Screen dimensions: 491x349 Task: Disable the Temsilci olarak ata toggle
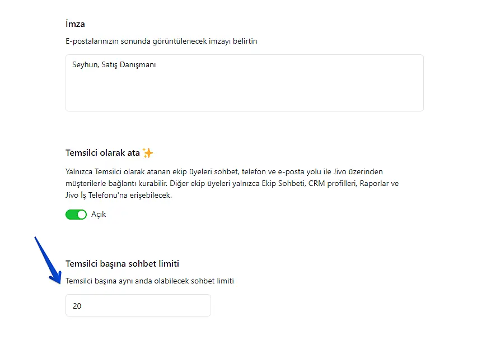click(76, 215)
